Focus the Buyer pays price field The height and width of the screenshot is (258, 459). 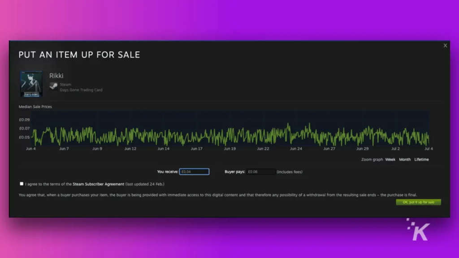(x=260, y=172)
